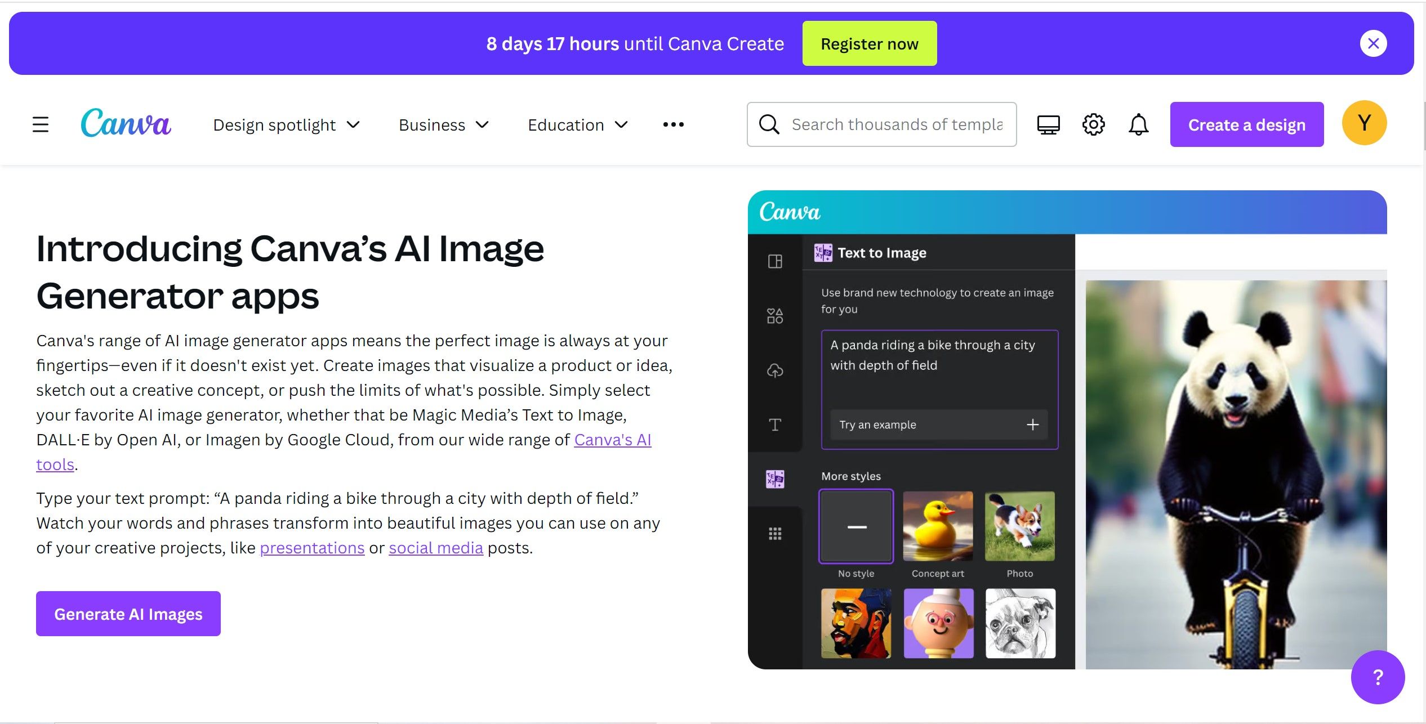Click the uploads panel icon
Viewport: 1426px width, 724px height.
(776, 369)
